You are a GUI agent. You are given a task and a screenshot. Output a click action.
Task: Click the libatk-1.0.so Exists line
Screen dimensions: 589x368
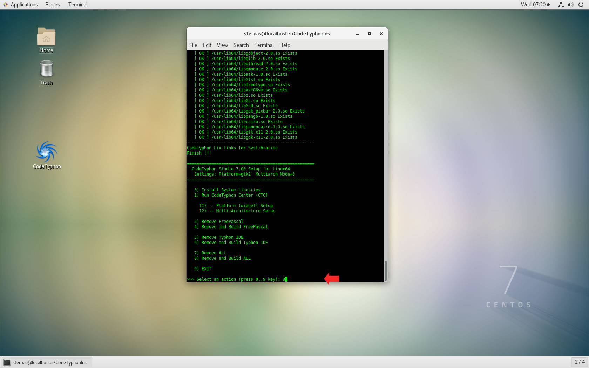(x=241, y=74)
